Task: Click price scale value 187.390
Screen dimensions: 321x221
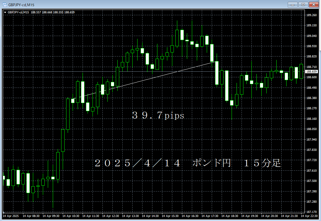Action: [x=311, y=191]
